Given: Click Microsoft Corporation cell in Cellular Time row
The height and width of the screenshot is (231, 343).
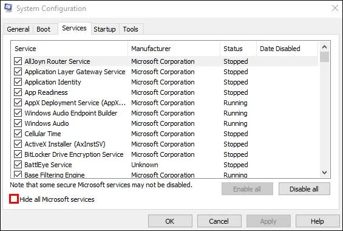Looking at the screenshot, I should coord(163,134).
